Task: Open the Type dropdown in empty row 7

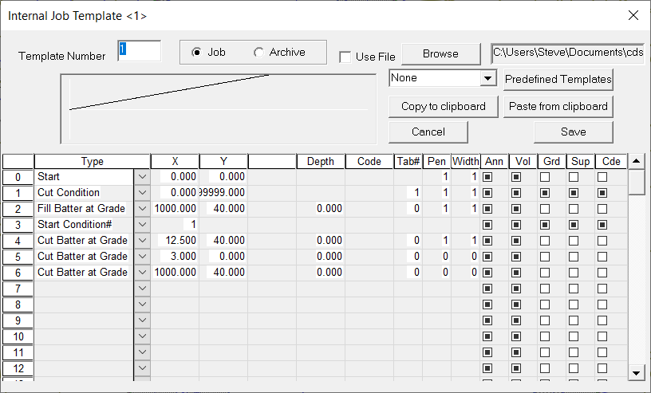Action: [142, 288]
